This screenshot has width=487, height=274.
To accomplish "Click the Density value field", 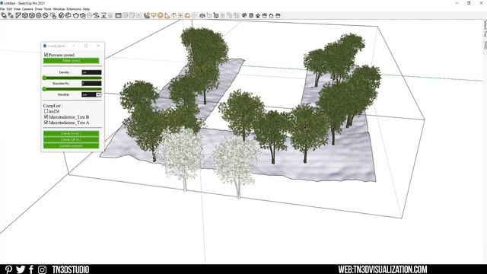I will click(91, 72).
